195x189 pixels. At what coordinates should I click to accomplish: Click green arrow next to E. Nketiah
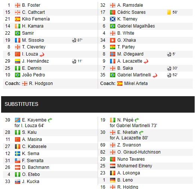(141, 133)
